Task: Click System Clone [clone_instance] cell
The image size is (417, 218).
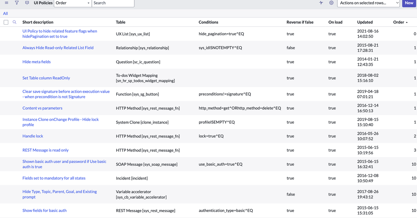Action: 142,122
